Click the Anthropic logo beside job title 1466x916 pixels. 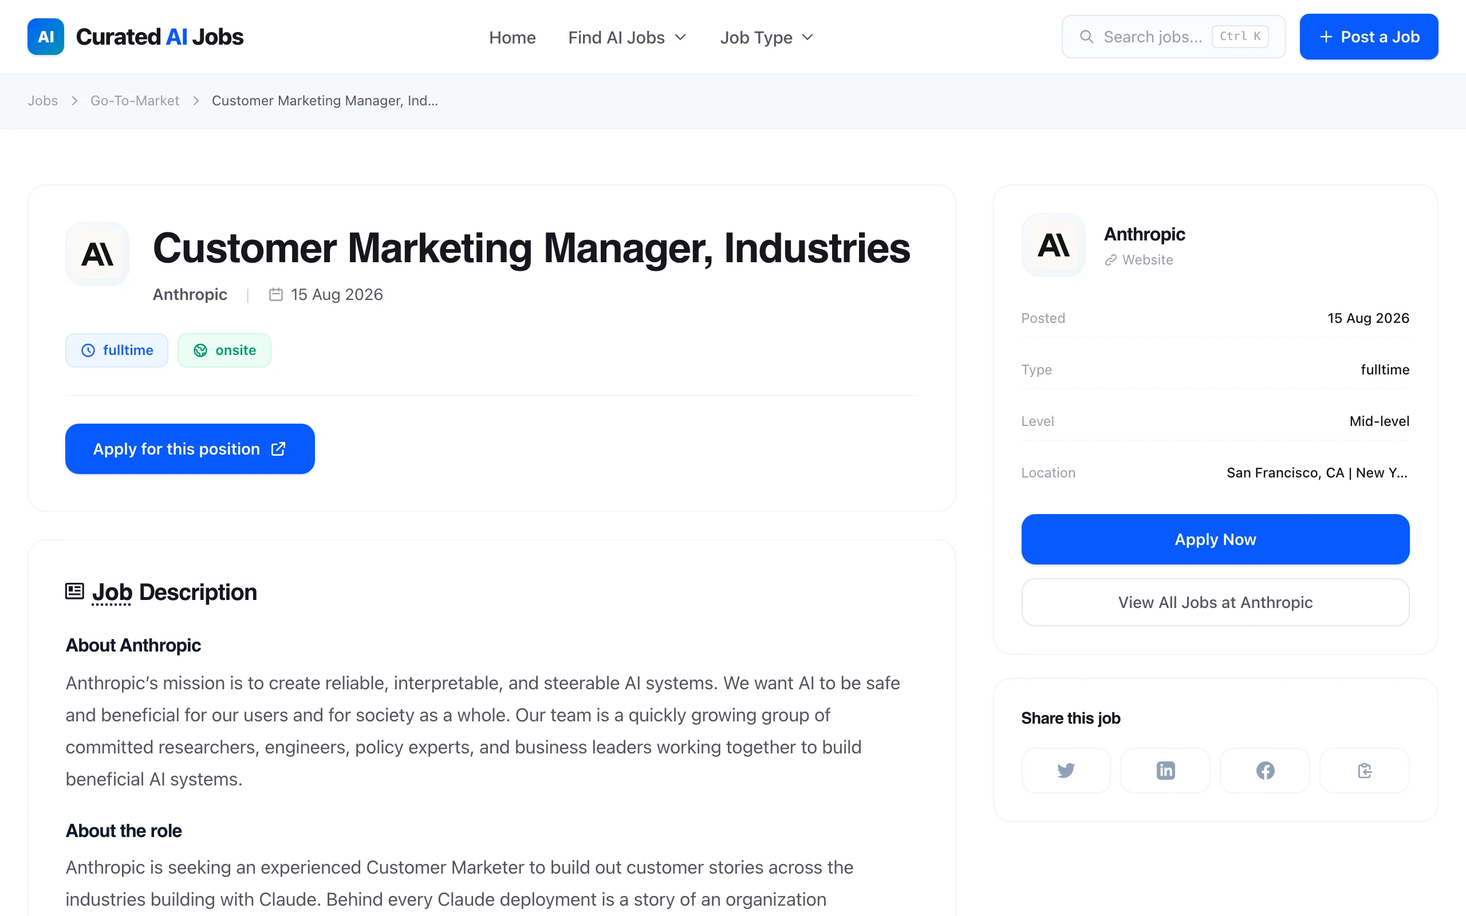point(97,254)
